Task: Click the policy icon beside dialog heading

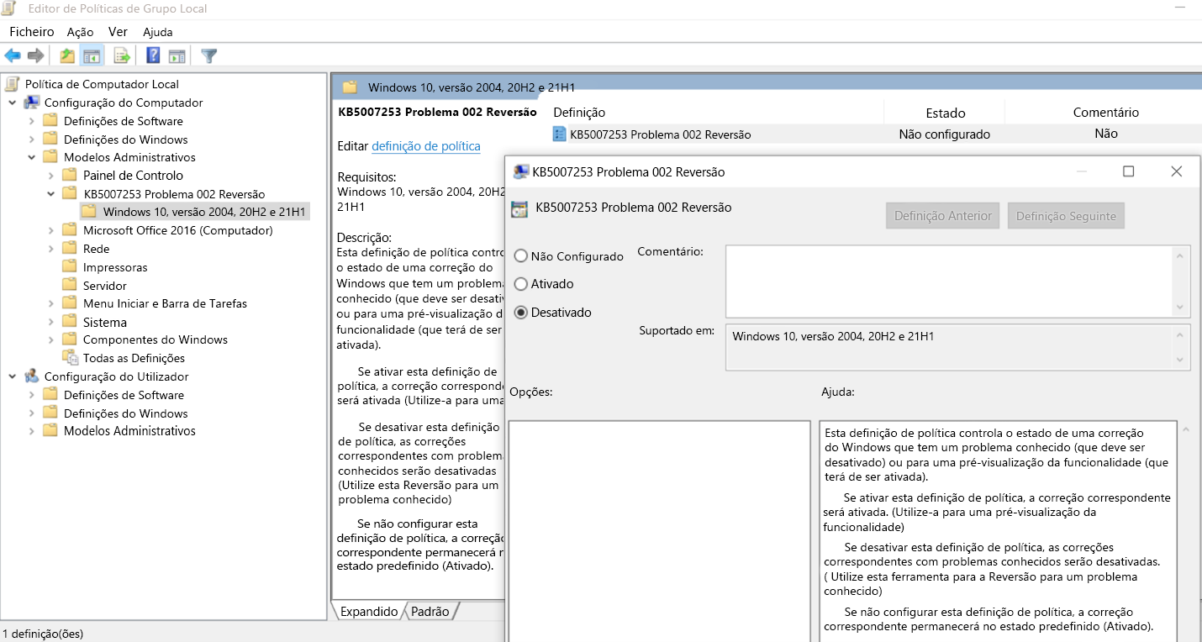Action: [x=519, y=208]
